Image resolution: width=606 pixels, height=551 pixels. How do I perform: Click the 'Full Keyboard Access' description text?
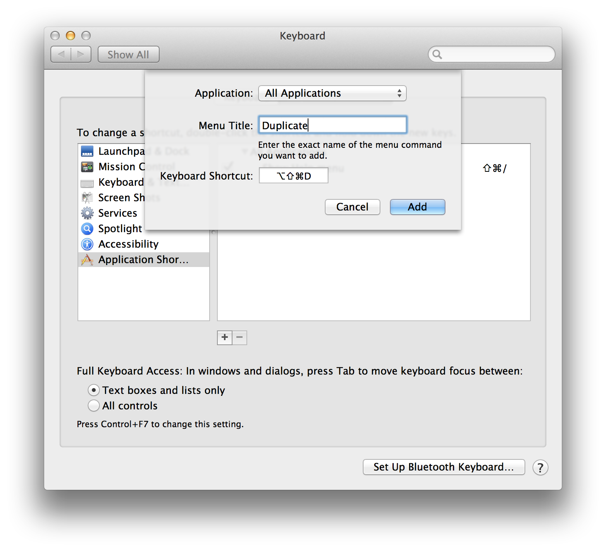[x=300, y=371]
